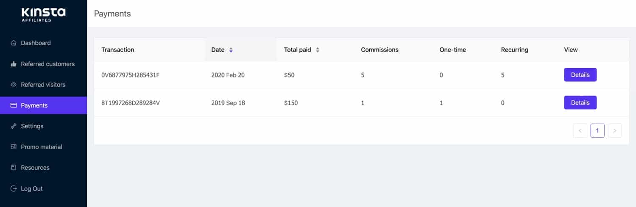
Task: Click the Log Out arrow icon
Action: [14, 189]
